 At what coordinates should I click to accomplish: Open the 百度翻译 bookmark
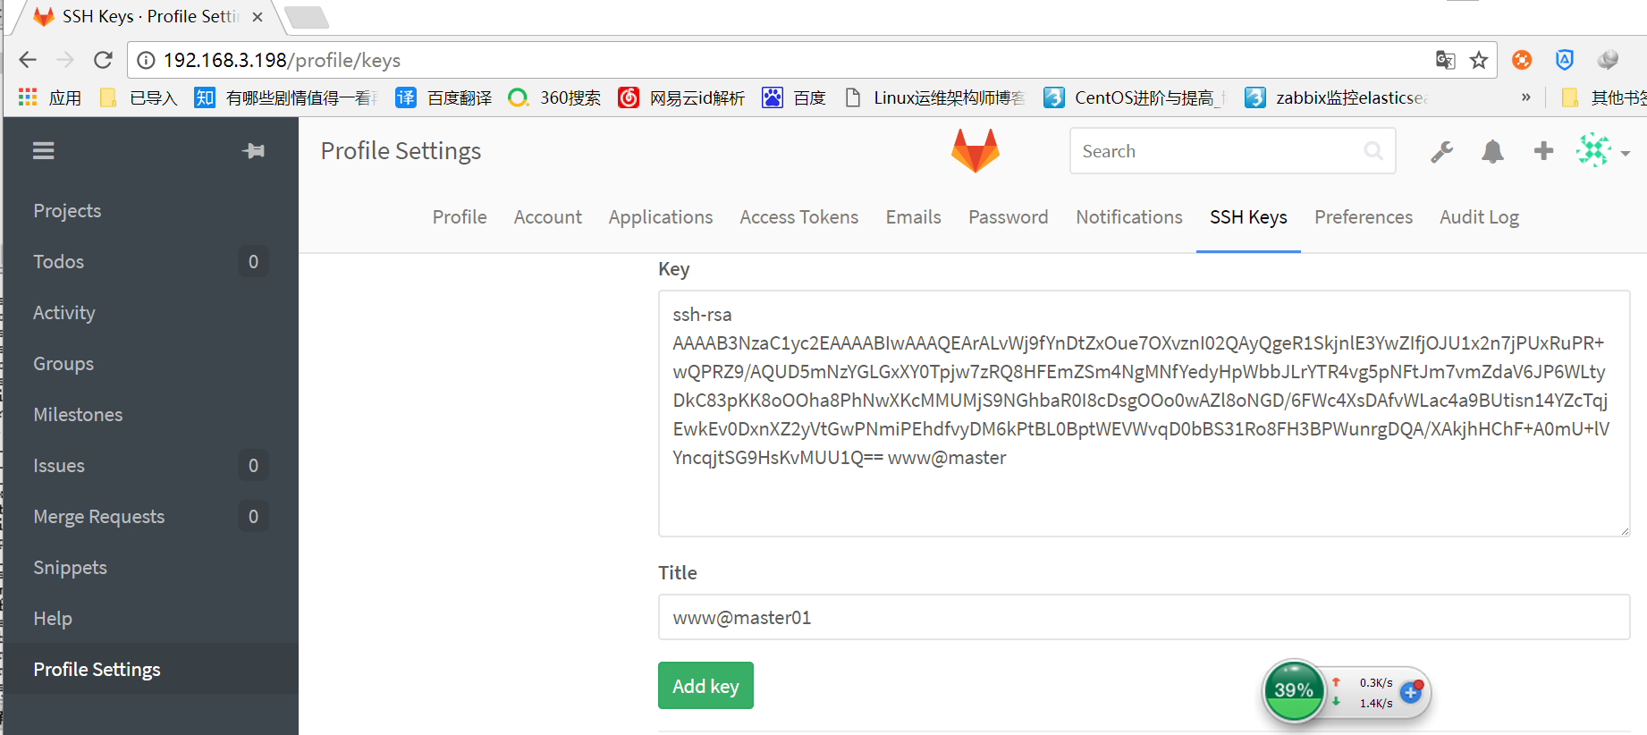coord(443,97)
